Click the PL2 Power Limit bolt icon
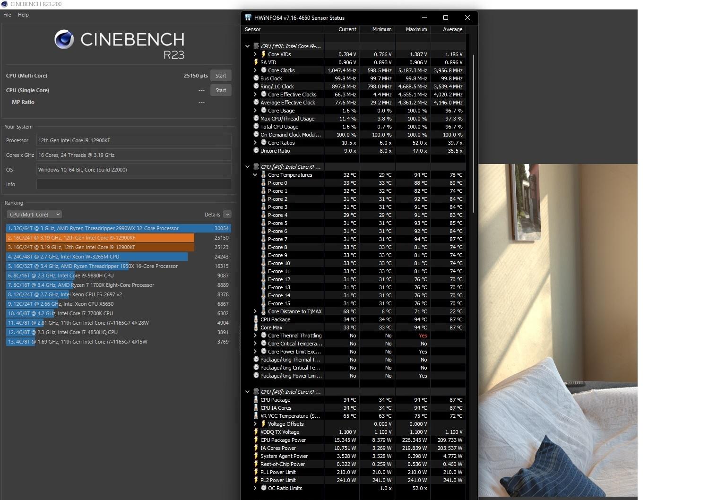Image resolution: width=726 pixels, height=500 pixels. [256, 480]
